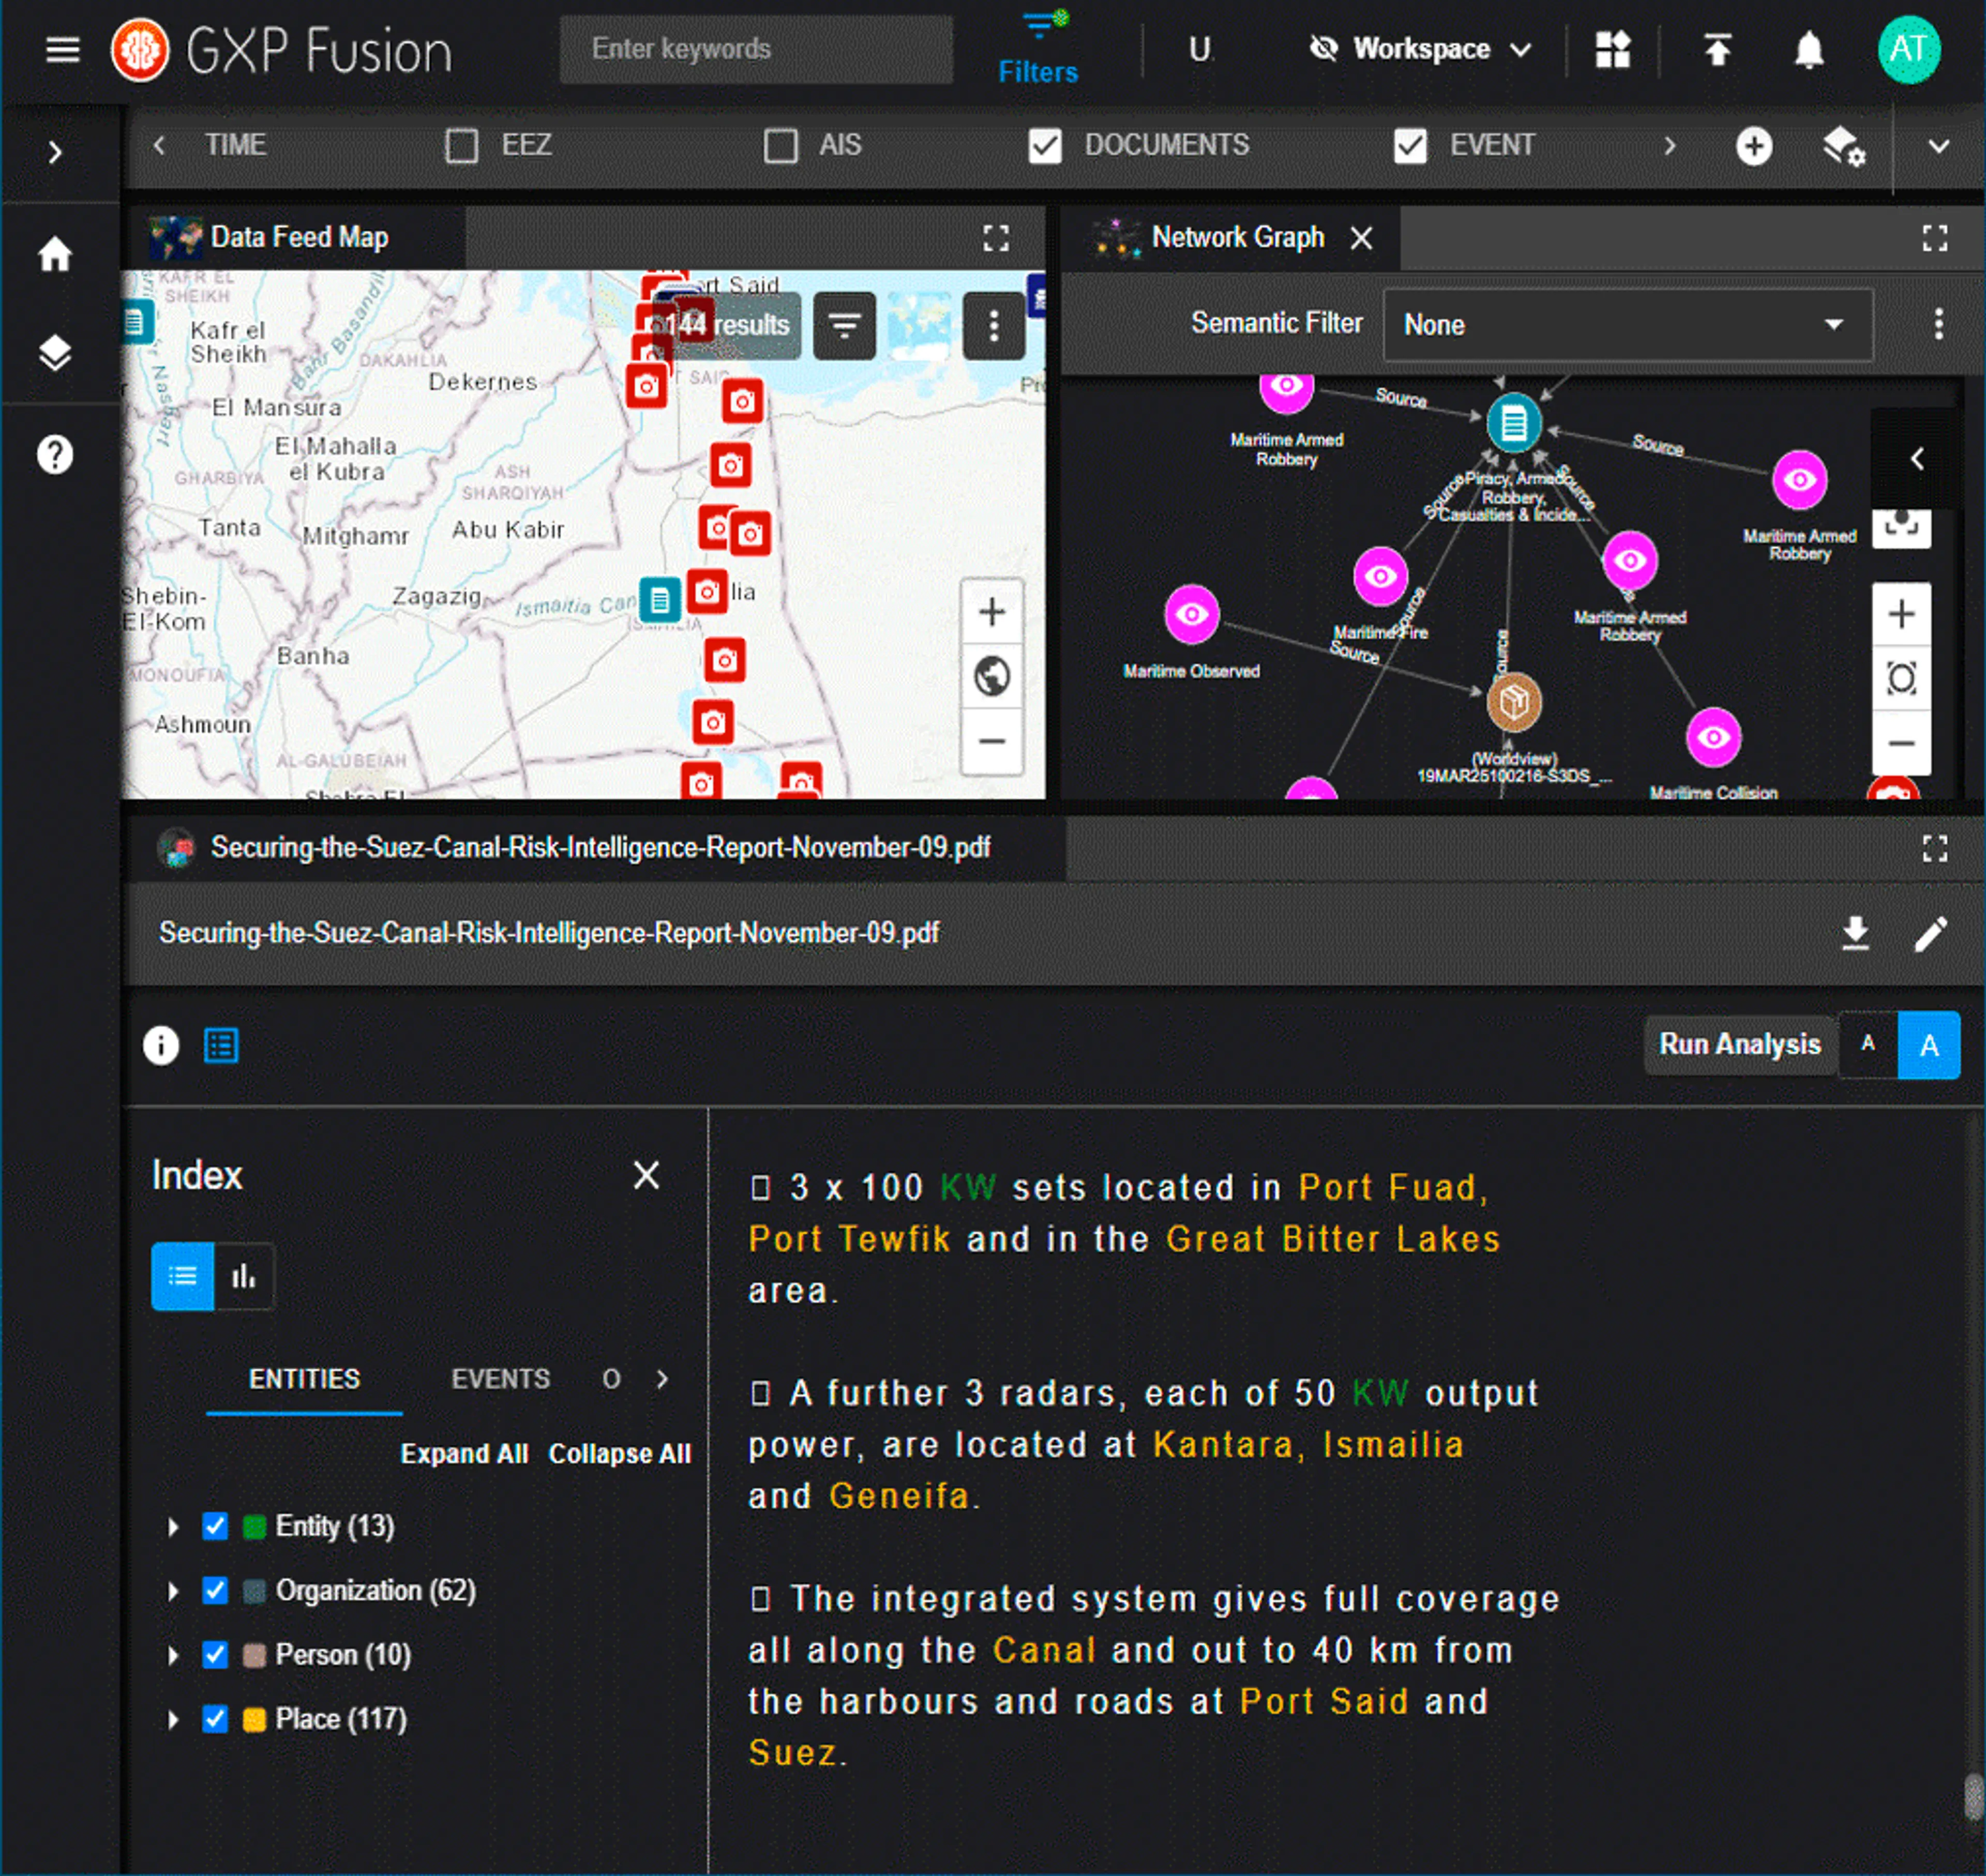The image size is (1986, 1876).
Task: Collapse the Network Graph side panel arrow
Action: coord(1916,458)
